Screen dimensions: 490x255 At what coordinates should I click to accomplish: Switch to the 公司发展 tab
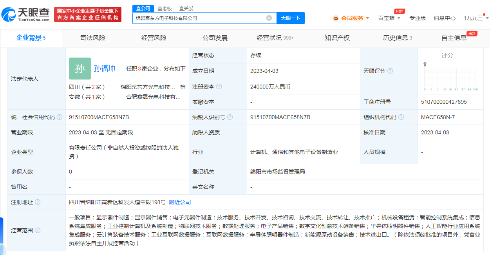[215, 38]
